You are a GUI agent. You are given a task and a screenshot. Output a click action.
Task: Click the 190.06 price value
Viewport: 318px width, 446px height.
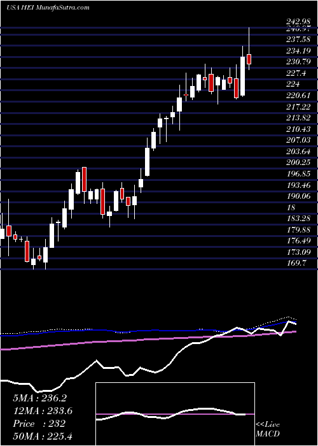coord(299,196)
